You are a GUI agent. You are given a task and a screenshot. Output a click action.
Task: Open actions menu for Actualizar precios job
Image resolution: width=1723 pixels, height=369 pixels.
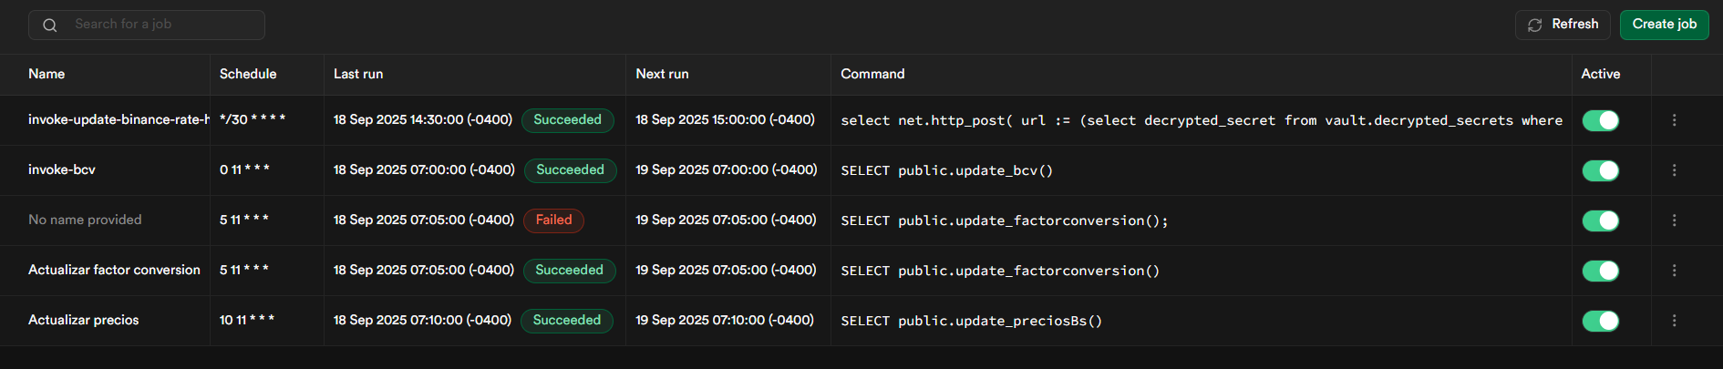[x=1674, y=321]
